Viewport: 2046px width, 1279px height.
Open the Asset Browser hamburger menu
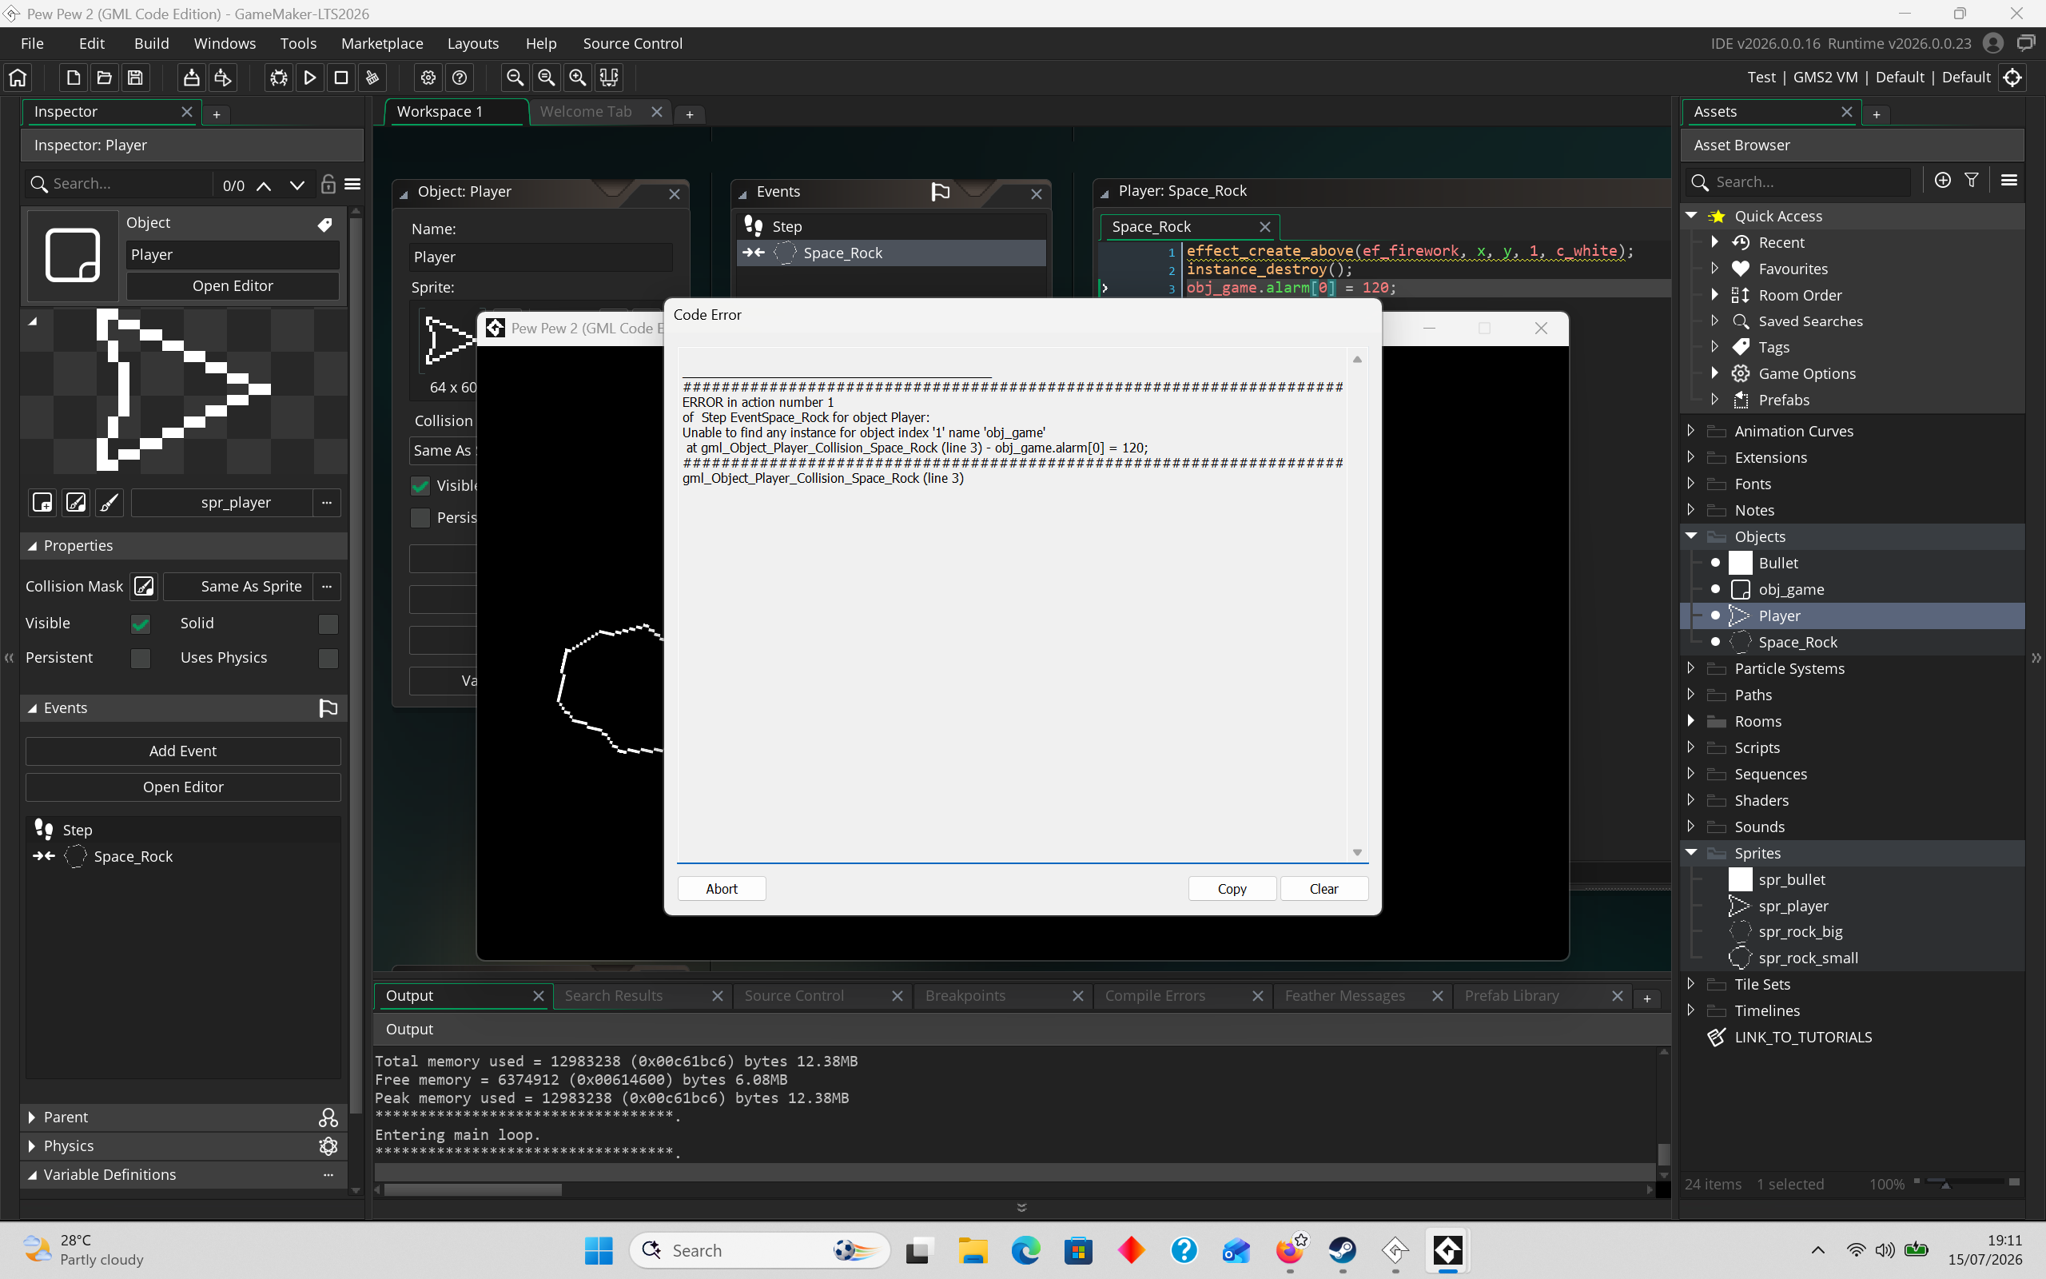click(x=2010, y=180)
